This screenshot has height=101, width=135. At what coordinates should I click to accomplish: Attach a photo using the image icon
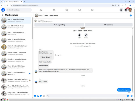click(x=38, y=96)
